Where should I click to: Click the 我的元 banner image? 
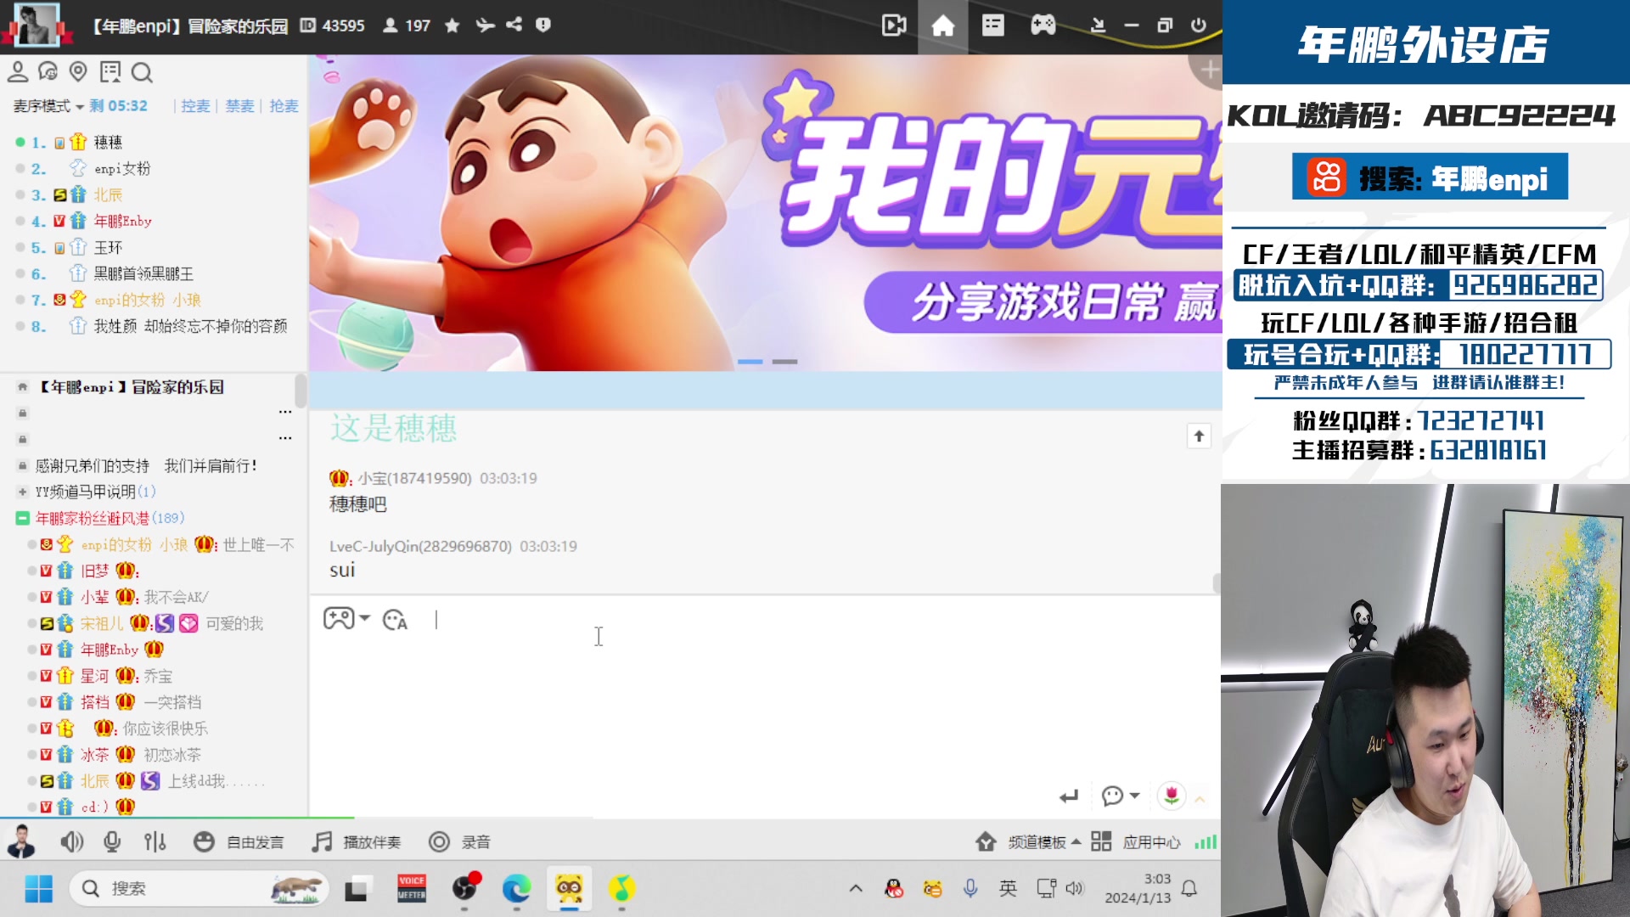(765, 213)
